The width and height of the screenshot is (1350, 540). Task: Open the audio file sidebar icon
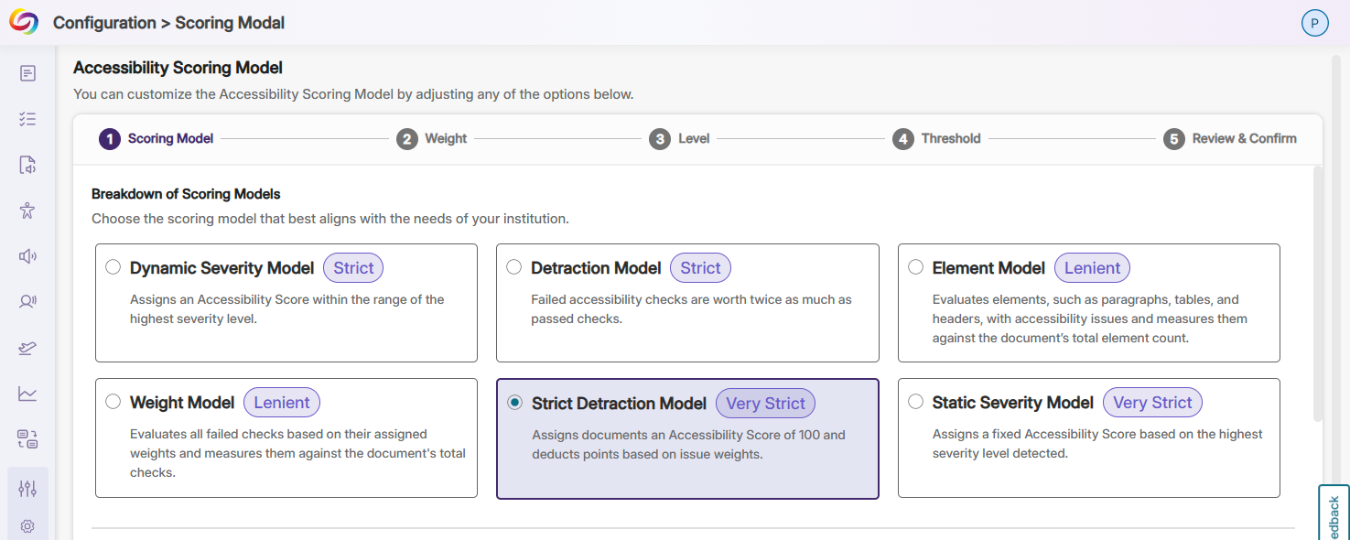click(x=27, y=165)
